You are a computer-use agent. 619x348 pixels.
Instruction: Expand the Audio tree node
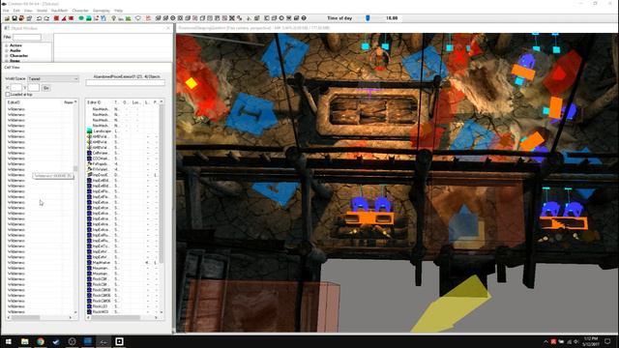[x=7, y=50]
